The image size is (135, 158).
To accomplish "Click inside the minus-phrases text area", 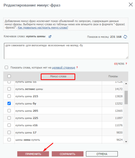I will tap(66, 51).
